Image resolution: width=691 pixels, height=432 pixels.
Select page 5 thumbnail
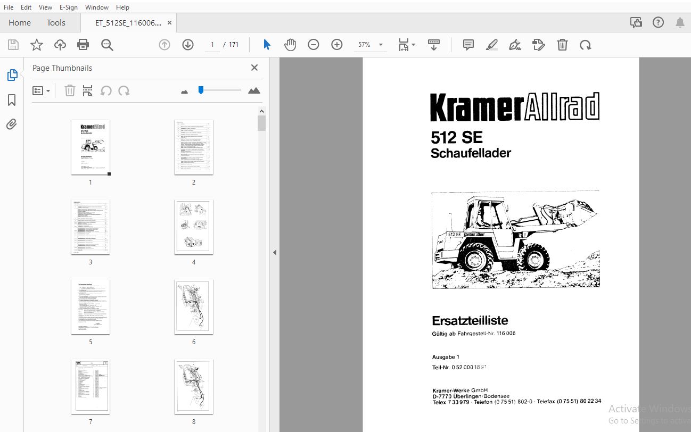coord(91,307)
